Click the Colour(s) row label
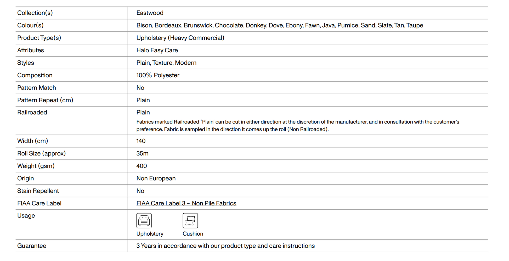 30,25
